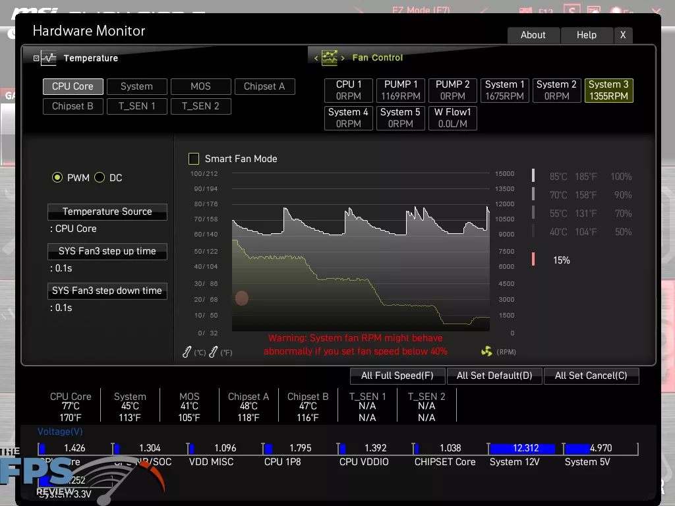Choose the CPU 1 fan

(349, 90)
